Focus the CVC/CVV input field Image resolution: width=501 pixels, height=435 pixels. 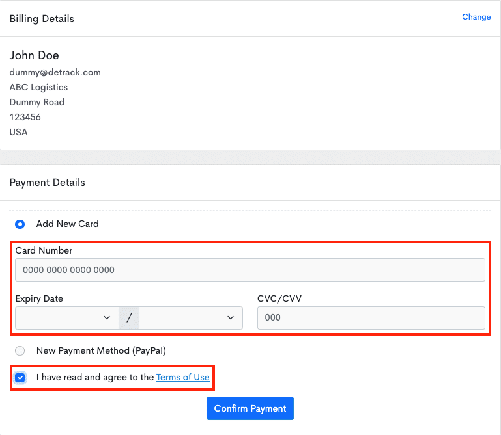[x=371, y=318]
